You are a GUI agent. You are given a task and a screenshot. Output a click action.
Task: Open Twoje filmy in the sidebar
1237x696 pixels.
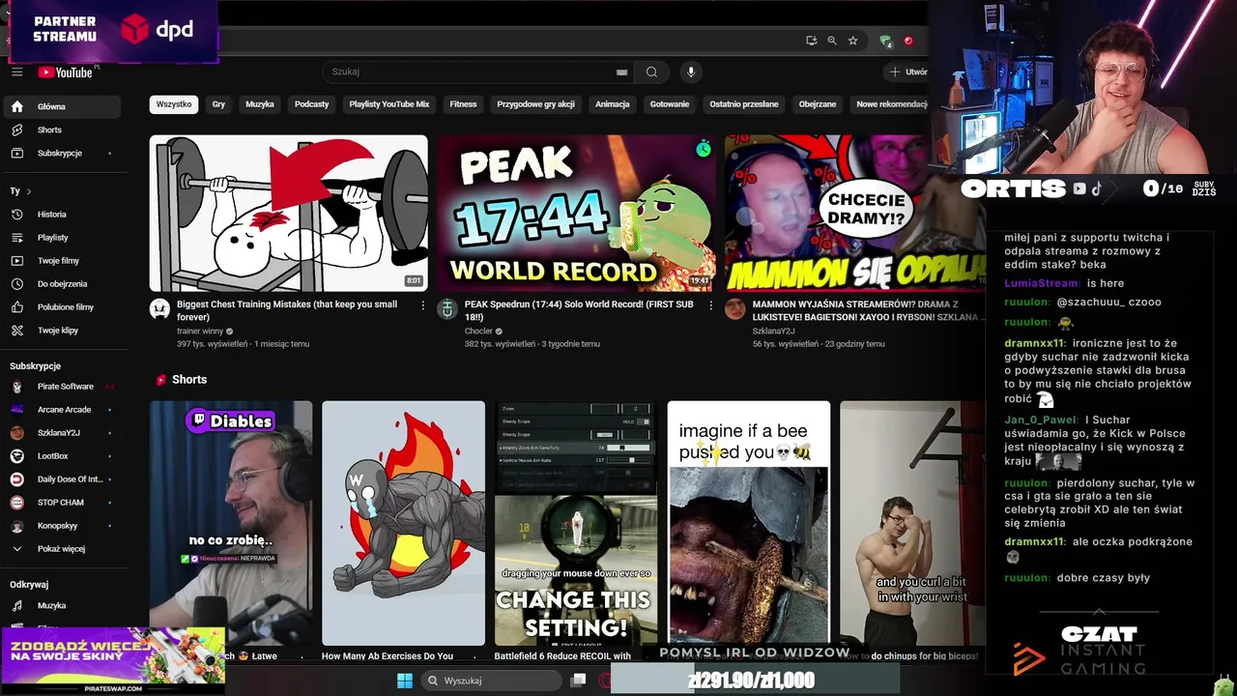61,261
